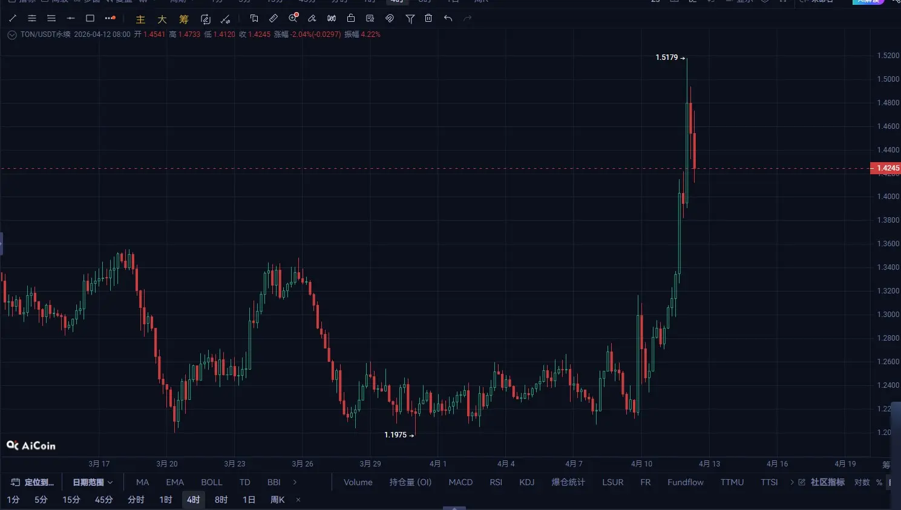This screenshot has height=510, width=901.
Task: Open more drawing tools via the three-dots icon
Action: click(110, 18)
